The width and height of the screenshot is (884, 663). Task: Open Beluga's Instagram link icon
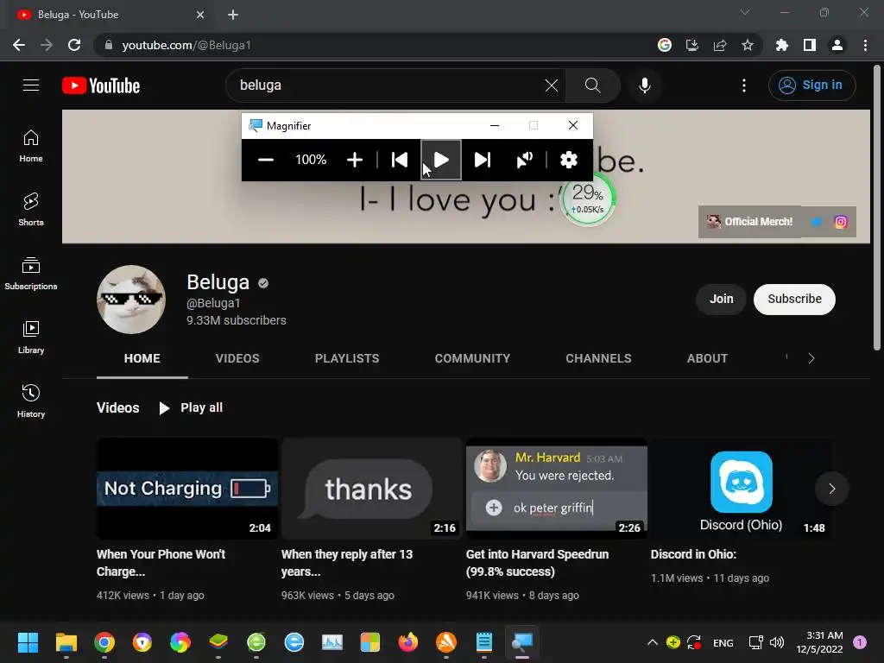point(841,222)
